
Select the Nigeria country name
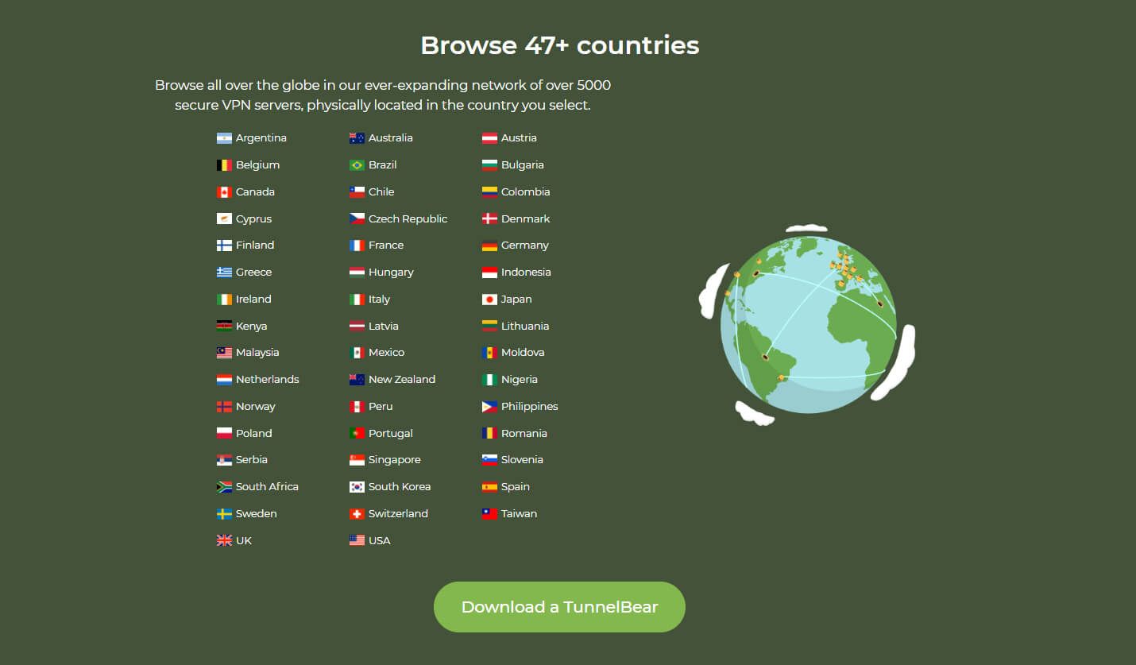(520, 380)
